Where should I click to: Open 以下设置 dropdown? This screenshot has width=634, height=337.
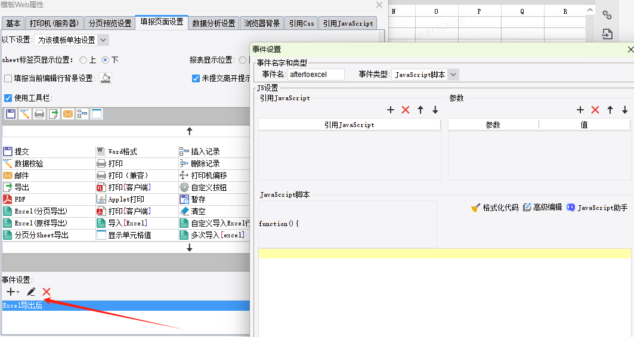72,40
